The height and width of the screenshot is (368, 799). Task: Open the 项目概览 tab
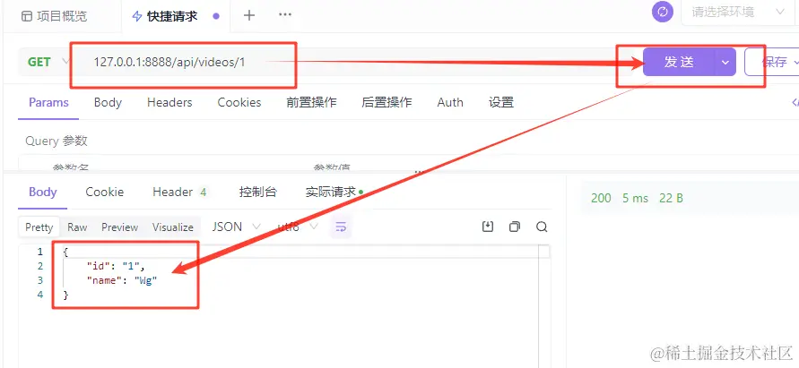click(x=54, y=16)
